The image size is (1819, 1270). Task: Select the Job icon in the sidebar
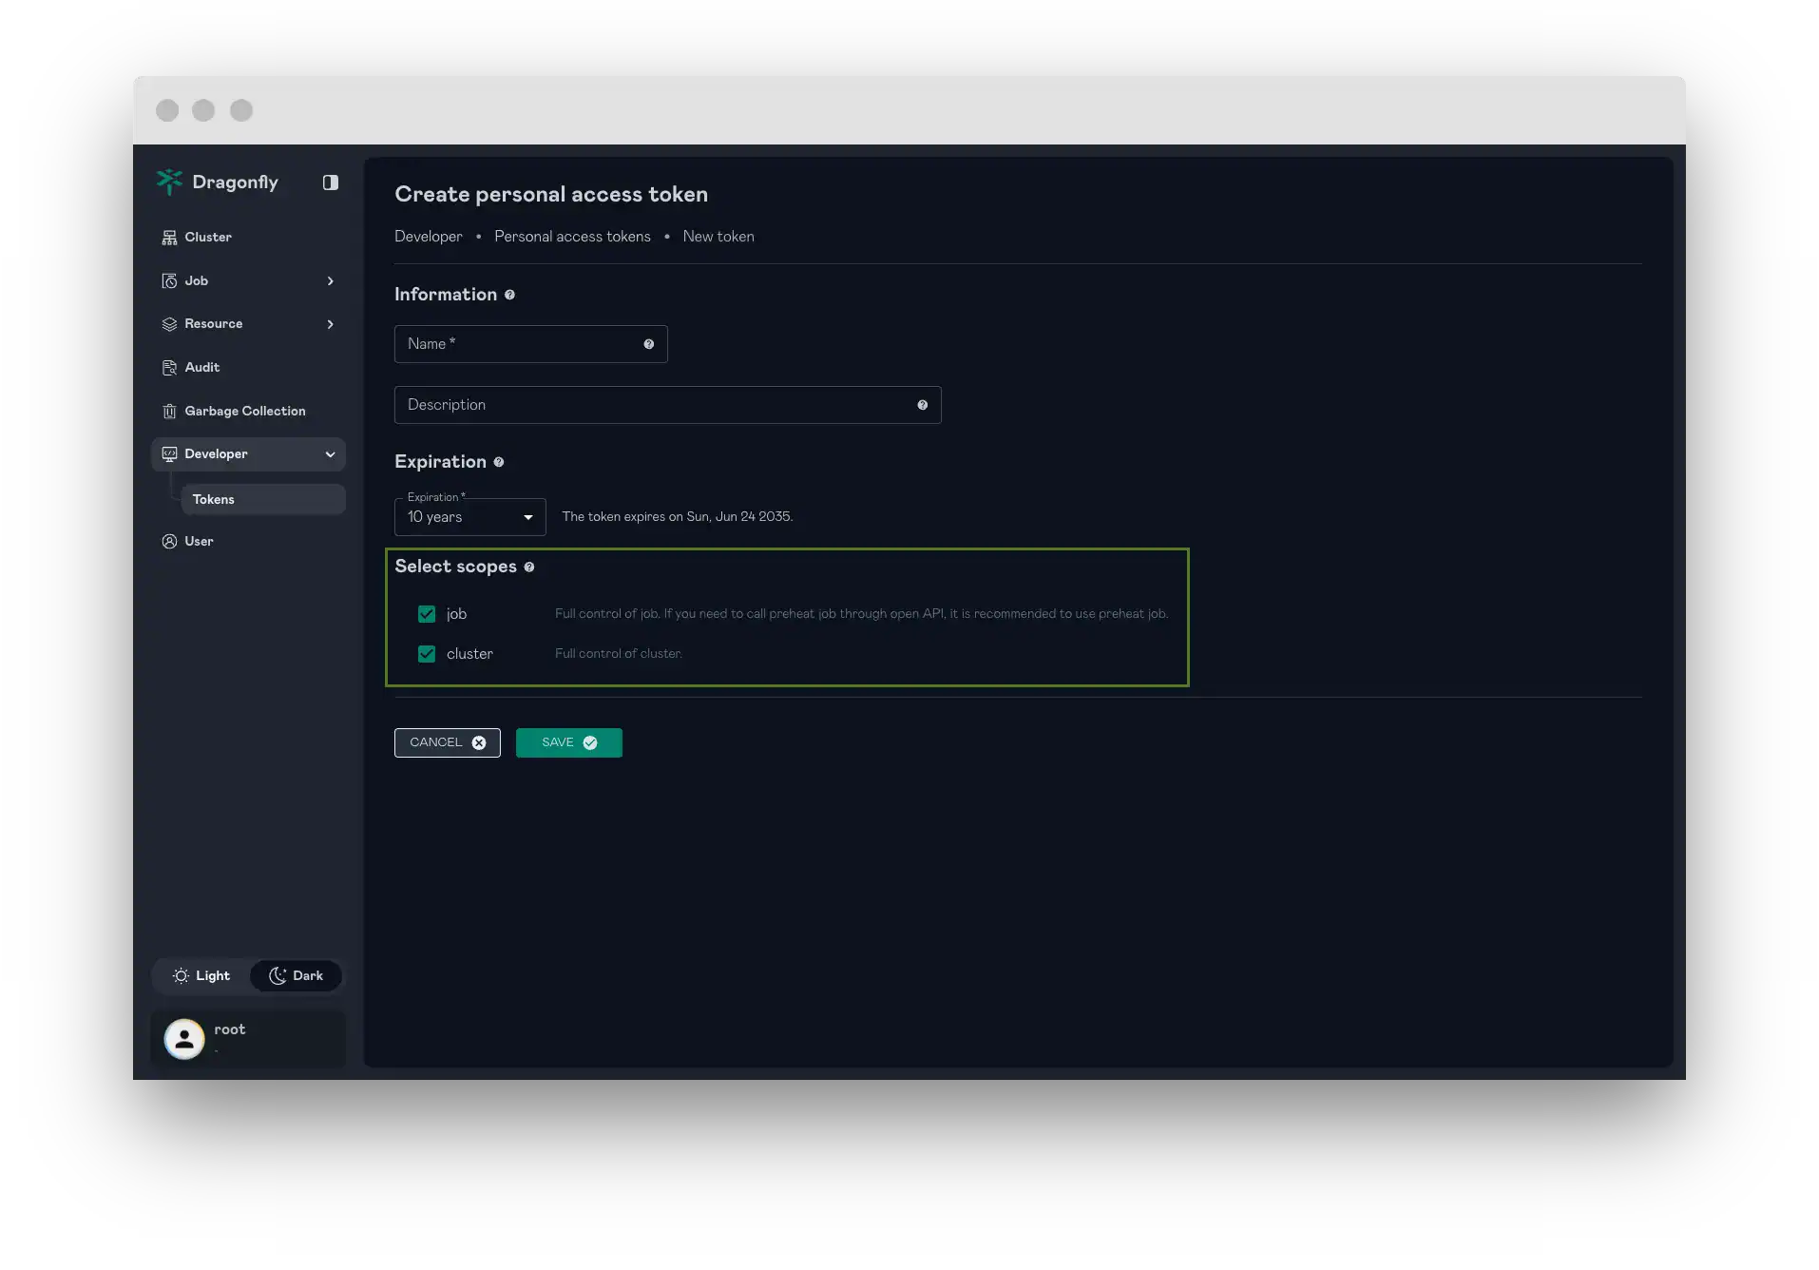pyautogui.click(x=169, y=280)
